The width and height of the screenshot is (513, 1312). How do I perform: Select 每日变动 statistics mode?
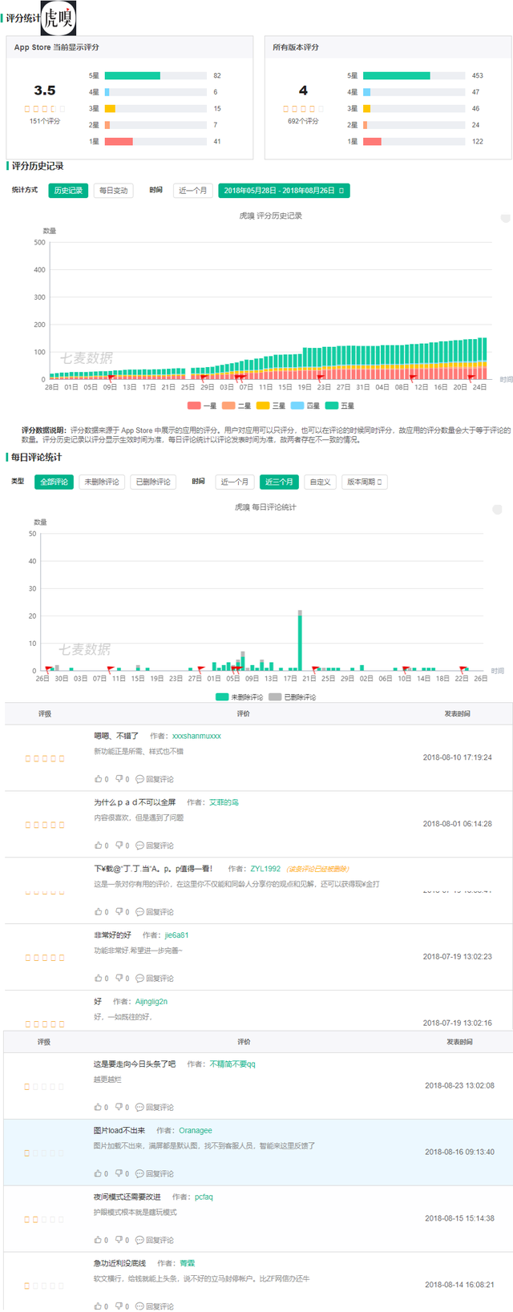(113, 191)
